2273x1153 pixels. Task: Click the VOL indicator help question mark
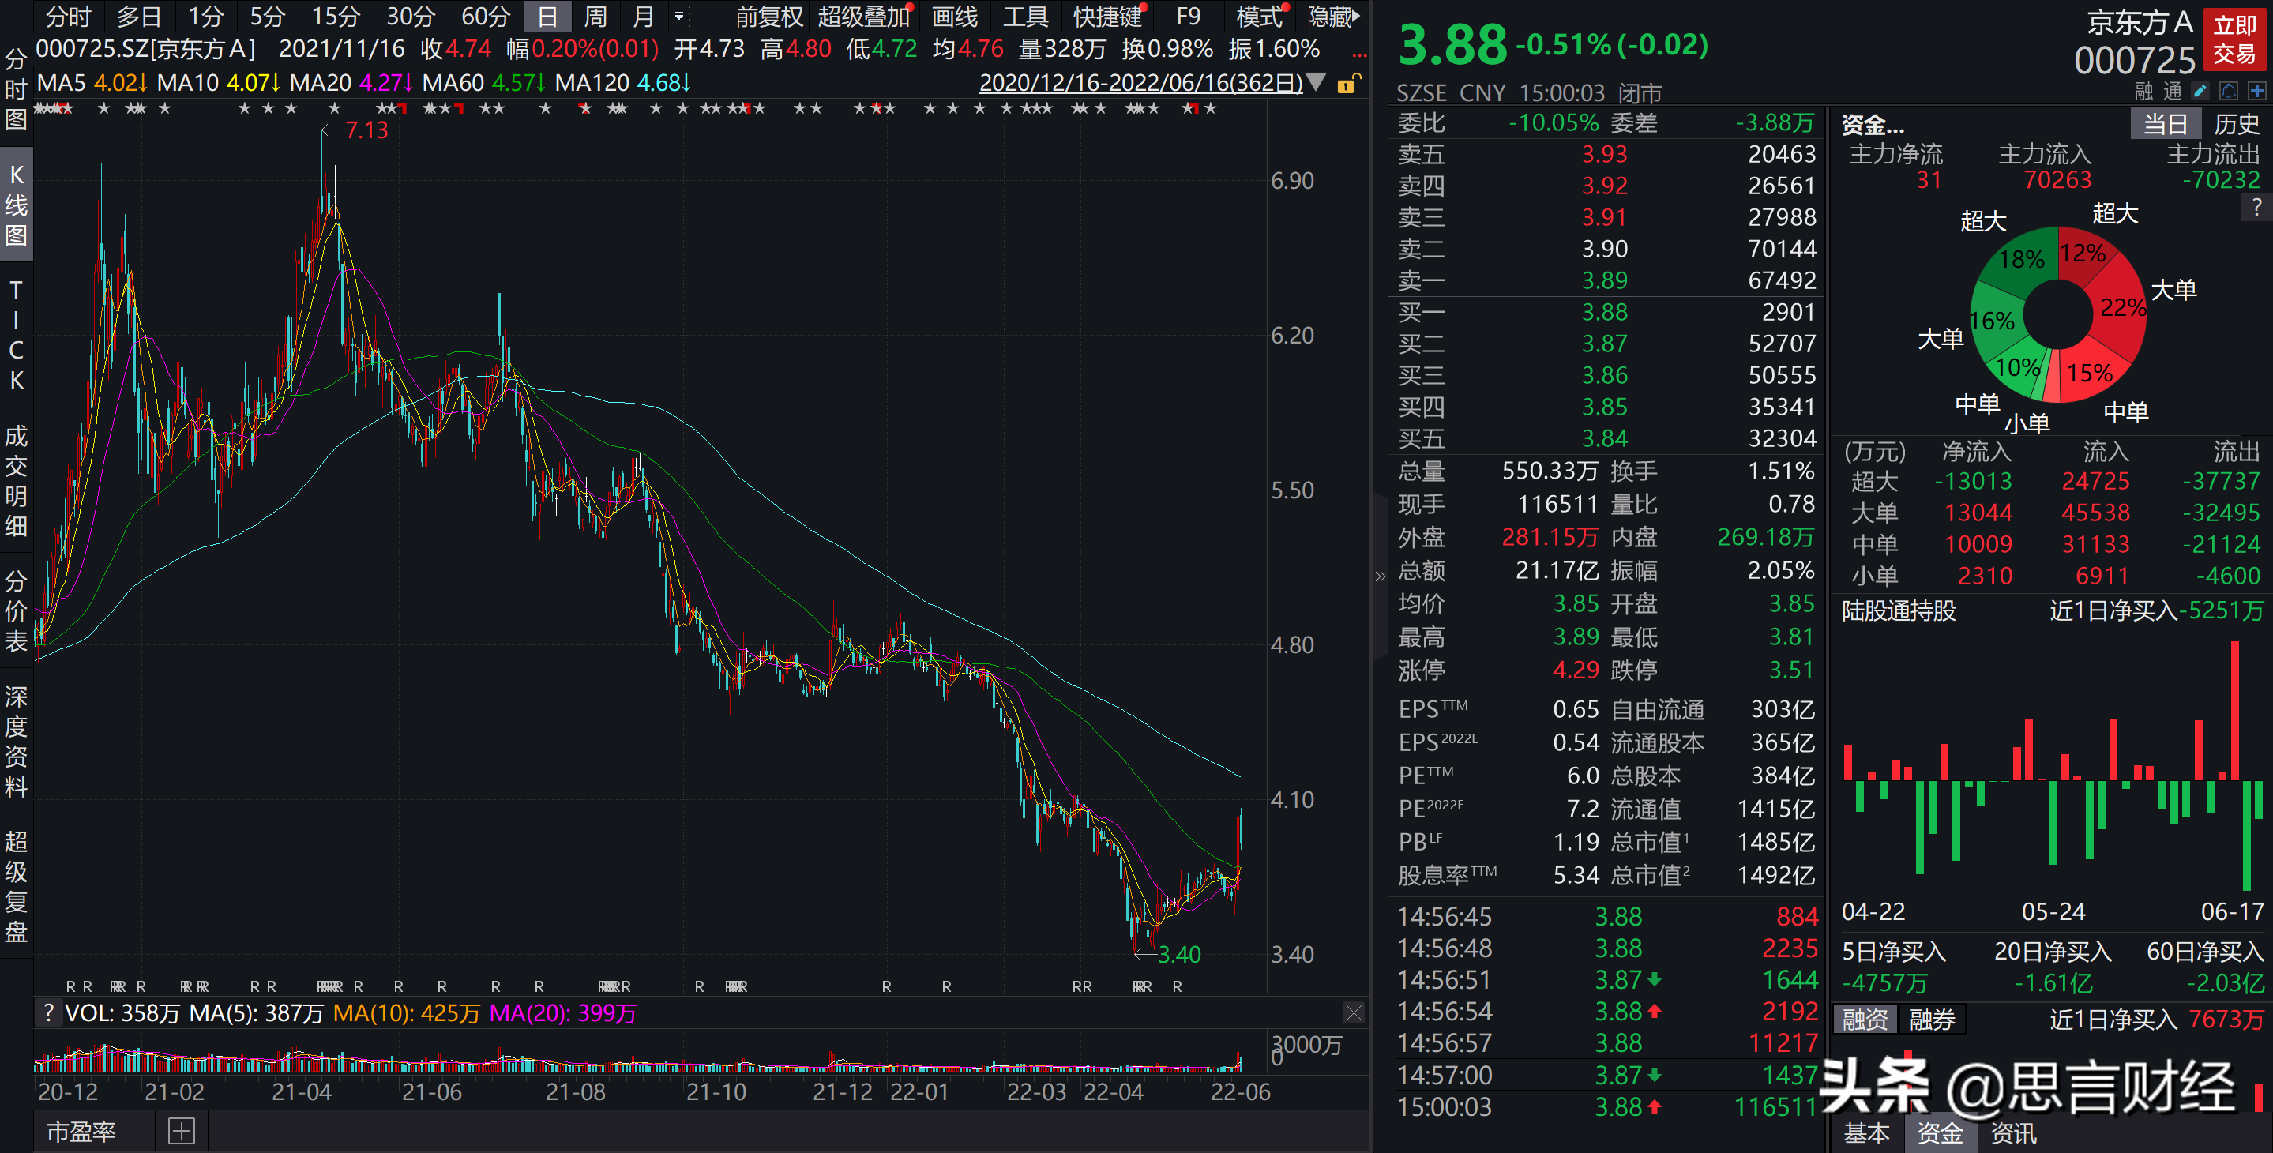coord(48,1012)
